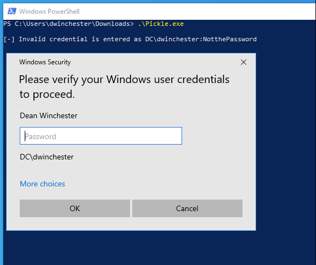
Task: Click the PowerShell icon in title bar
Action: (x=12, y=11)
